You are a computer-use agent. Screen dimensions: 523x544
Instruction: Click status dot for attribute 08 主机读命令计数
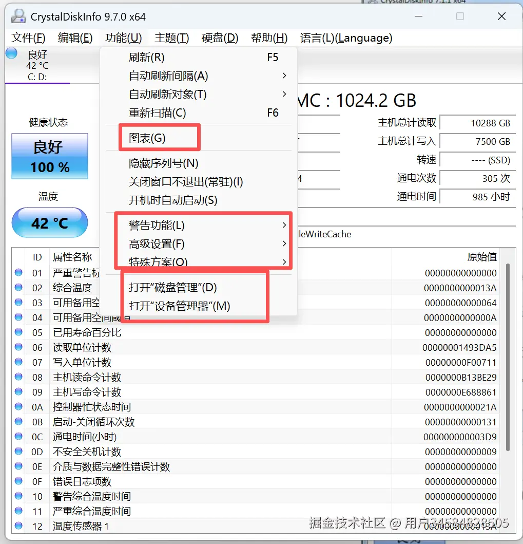(18, 377)
